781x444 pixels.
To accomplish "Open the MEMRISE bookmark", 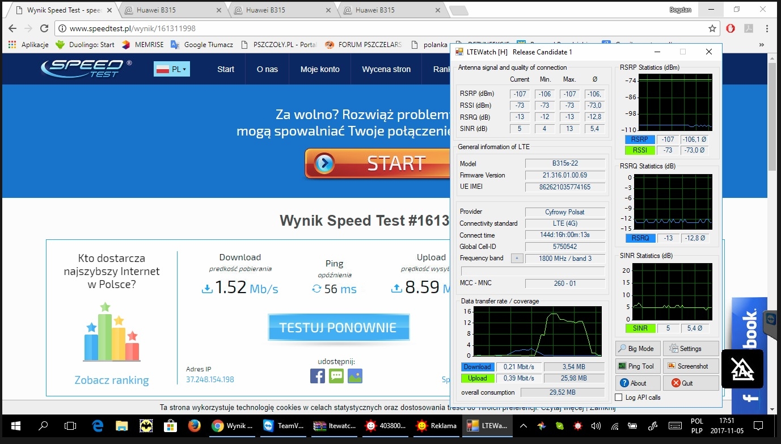I will click(x=142, y=44).
